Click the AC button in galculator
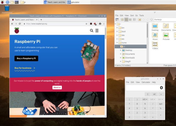176x126 pixels. coord(154,94)
